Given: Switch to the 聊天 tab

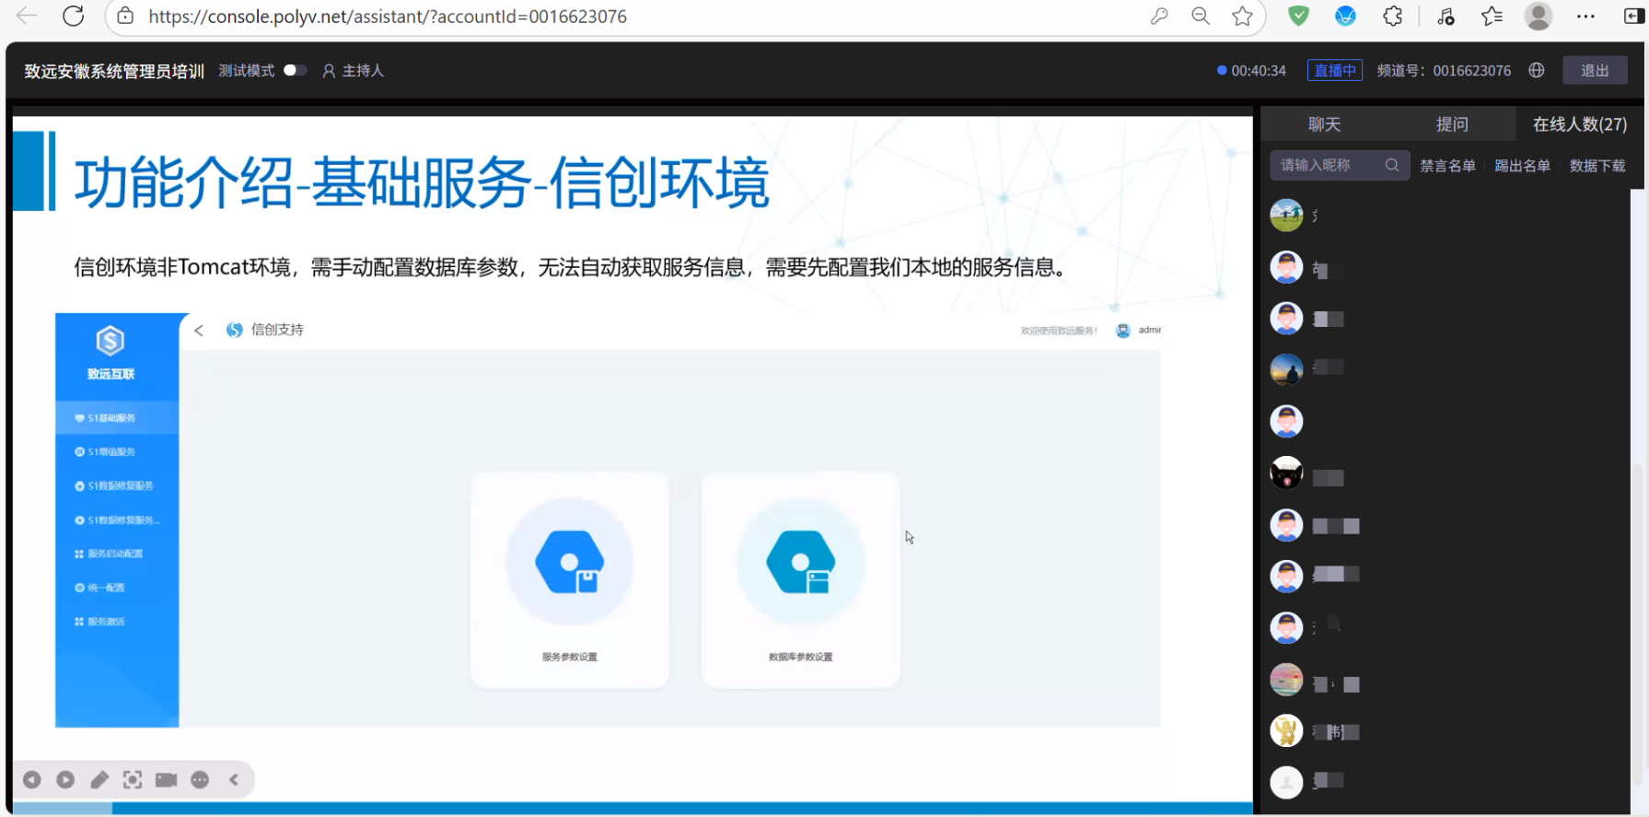Looking at the screenshot, I should (1324, 124).
